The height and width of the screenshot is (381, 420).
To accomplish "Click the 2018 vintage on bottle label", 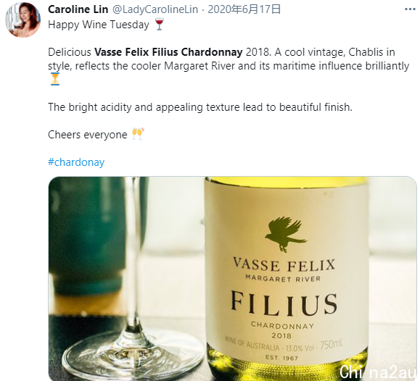I will click(281, 335).
